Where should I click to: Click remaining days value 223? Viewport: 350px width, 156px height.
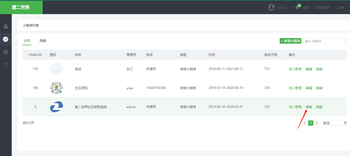pos(267,107)
